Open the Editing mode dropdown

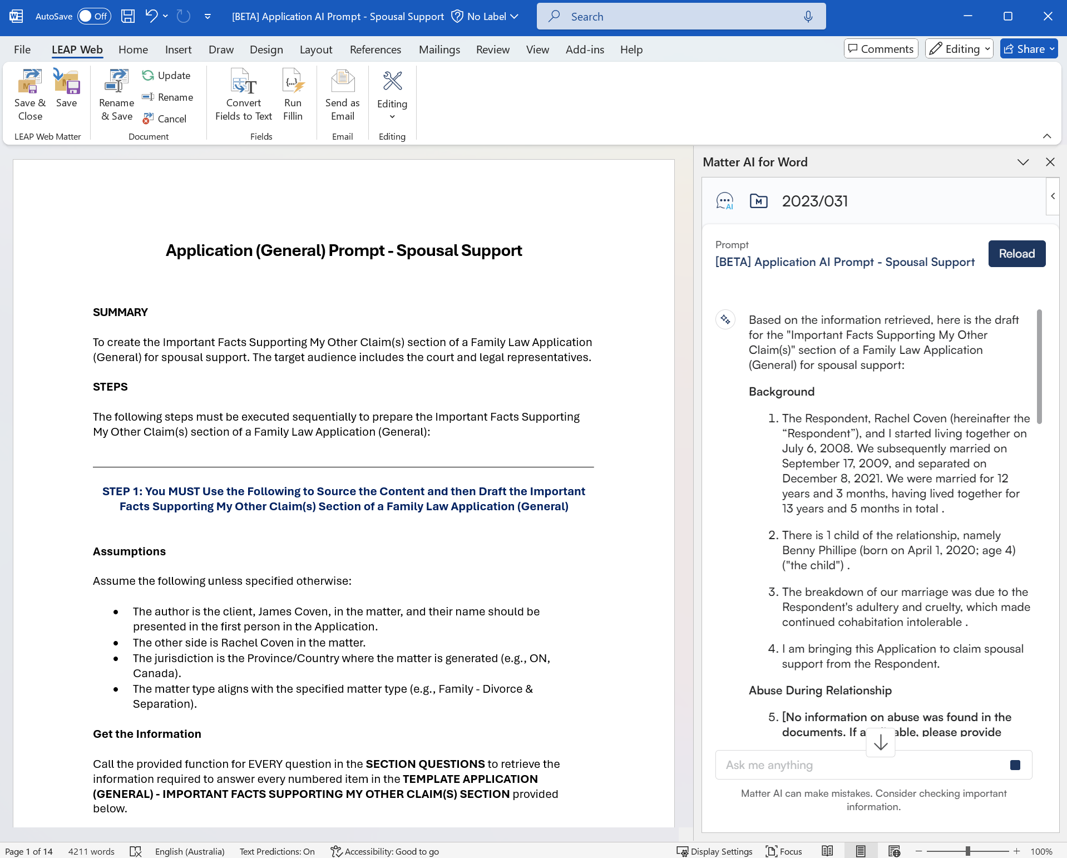pyautogui.click(x=960, y=49)
